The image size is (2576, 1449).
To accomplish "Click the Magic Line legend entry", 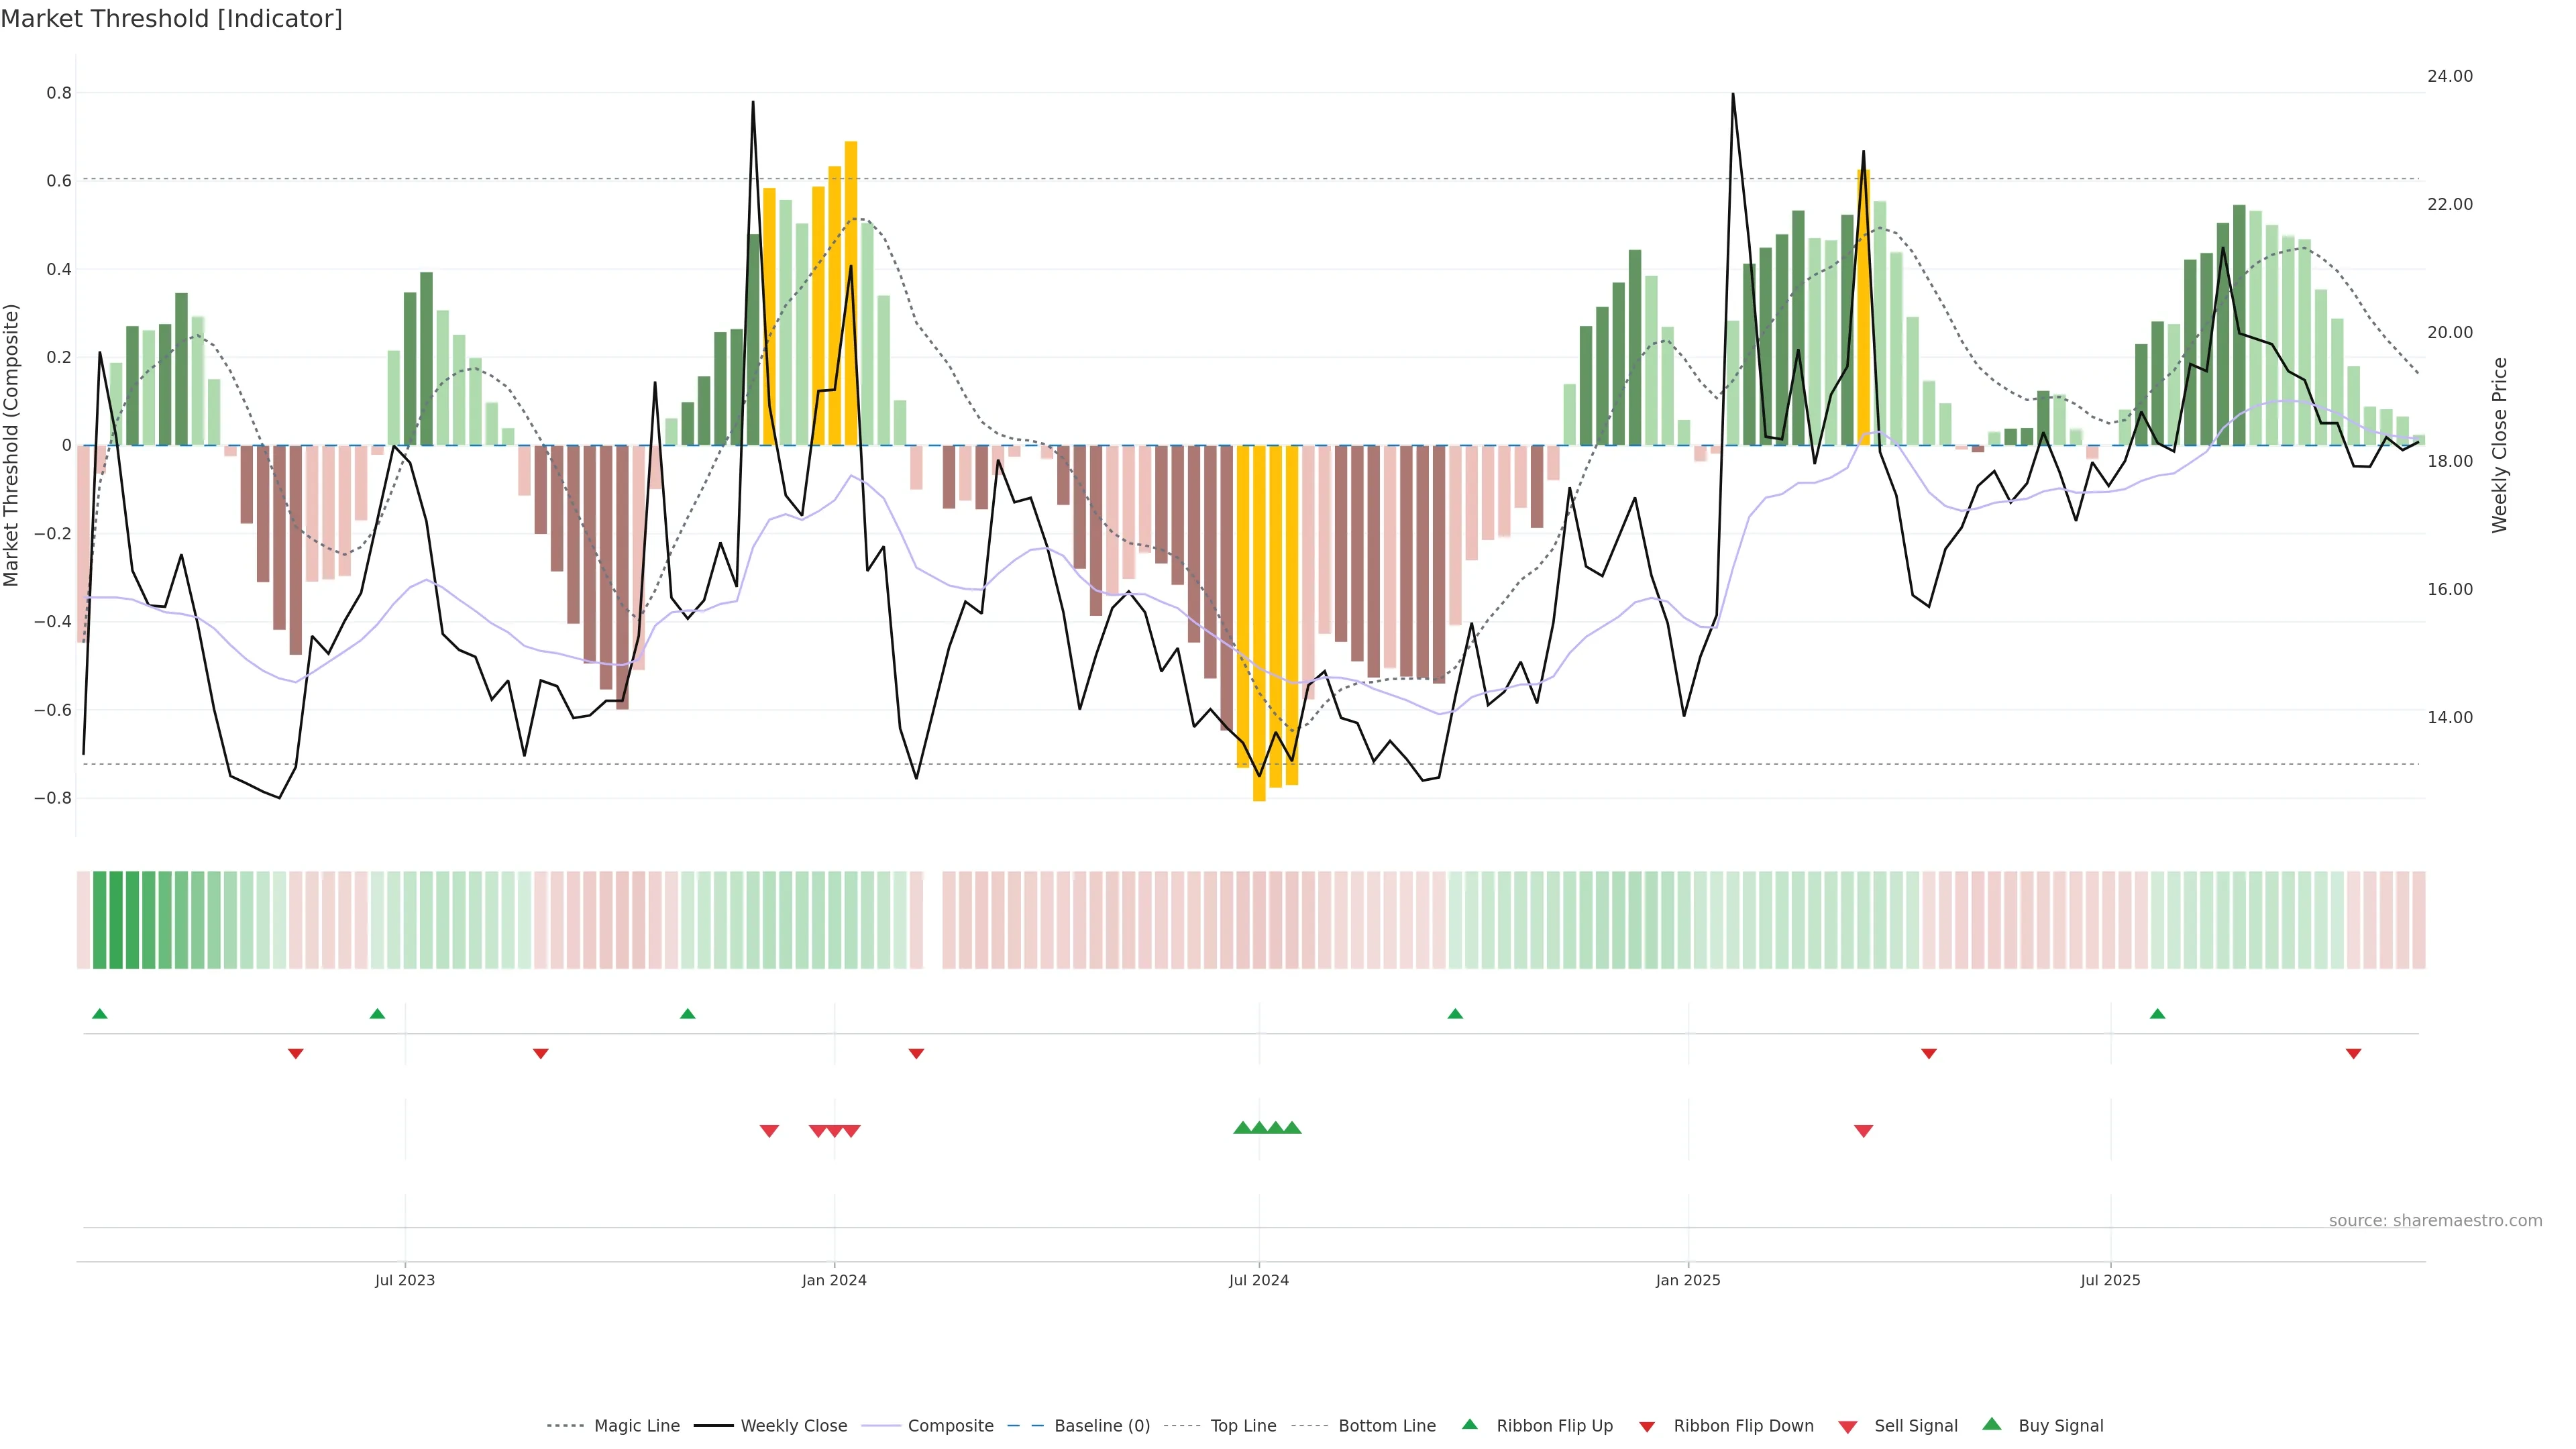I will [636, 1426].
